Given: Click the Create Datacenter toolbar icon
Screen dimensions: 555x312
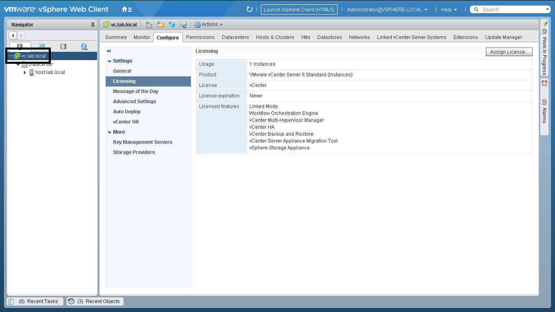Looking at the screenshot, I should pyautogui.click(x=149, y=25).
